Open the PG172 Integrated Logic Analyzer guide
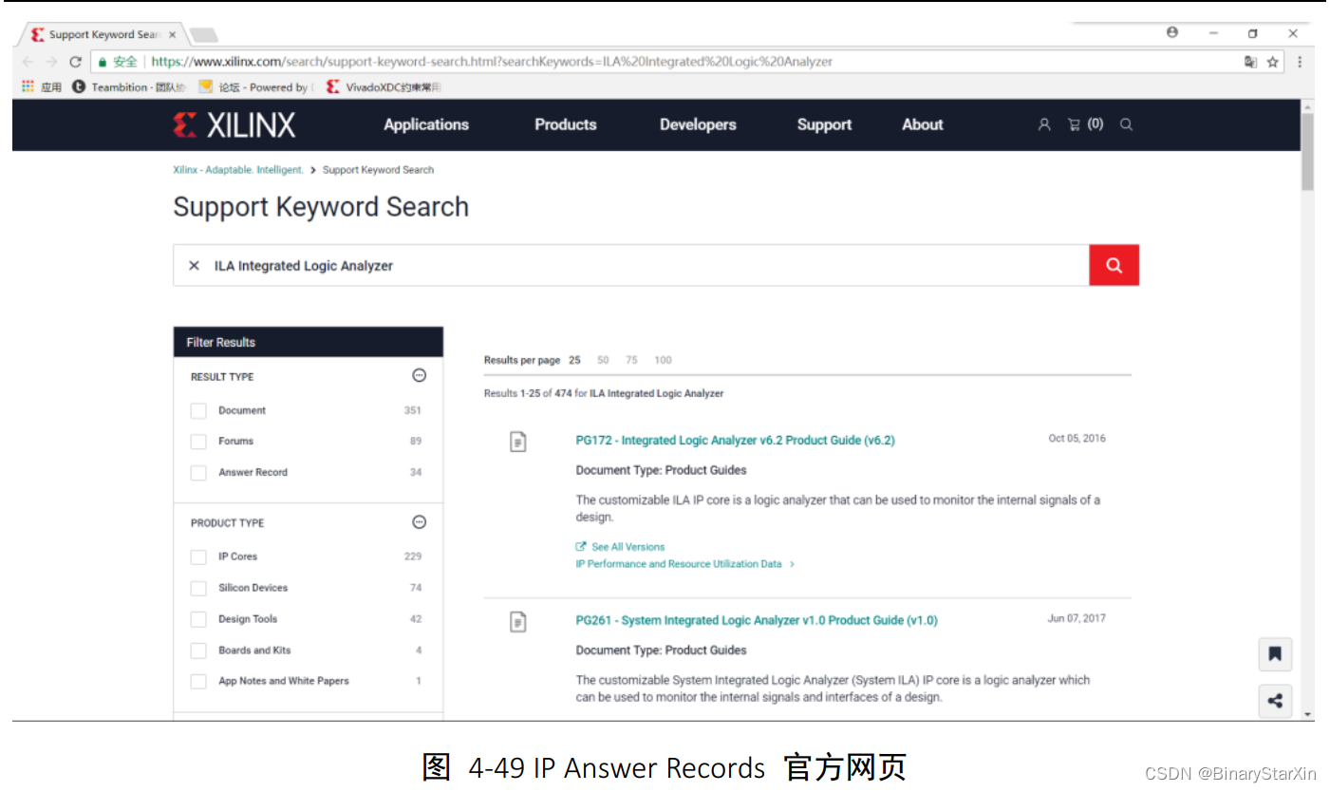This screenshot has height=792, width=1330. coord(735,441)
